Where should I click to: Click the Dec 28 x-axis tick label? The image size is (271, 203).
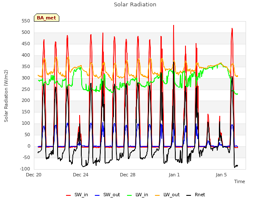(127, 175)
